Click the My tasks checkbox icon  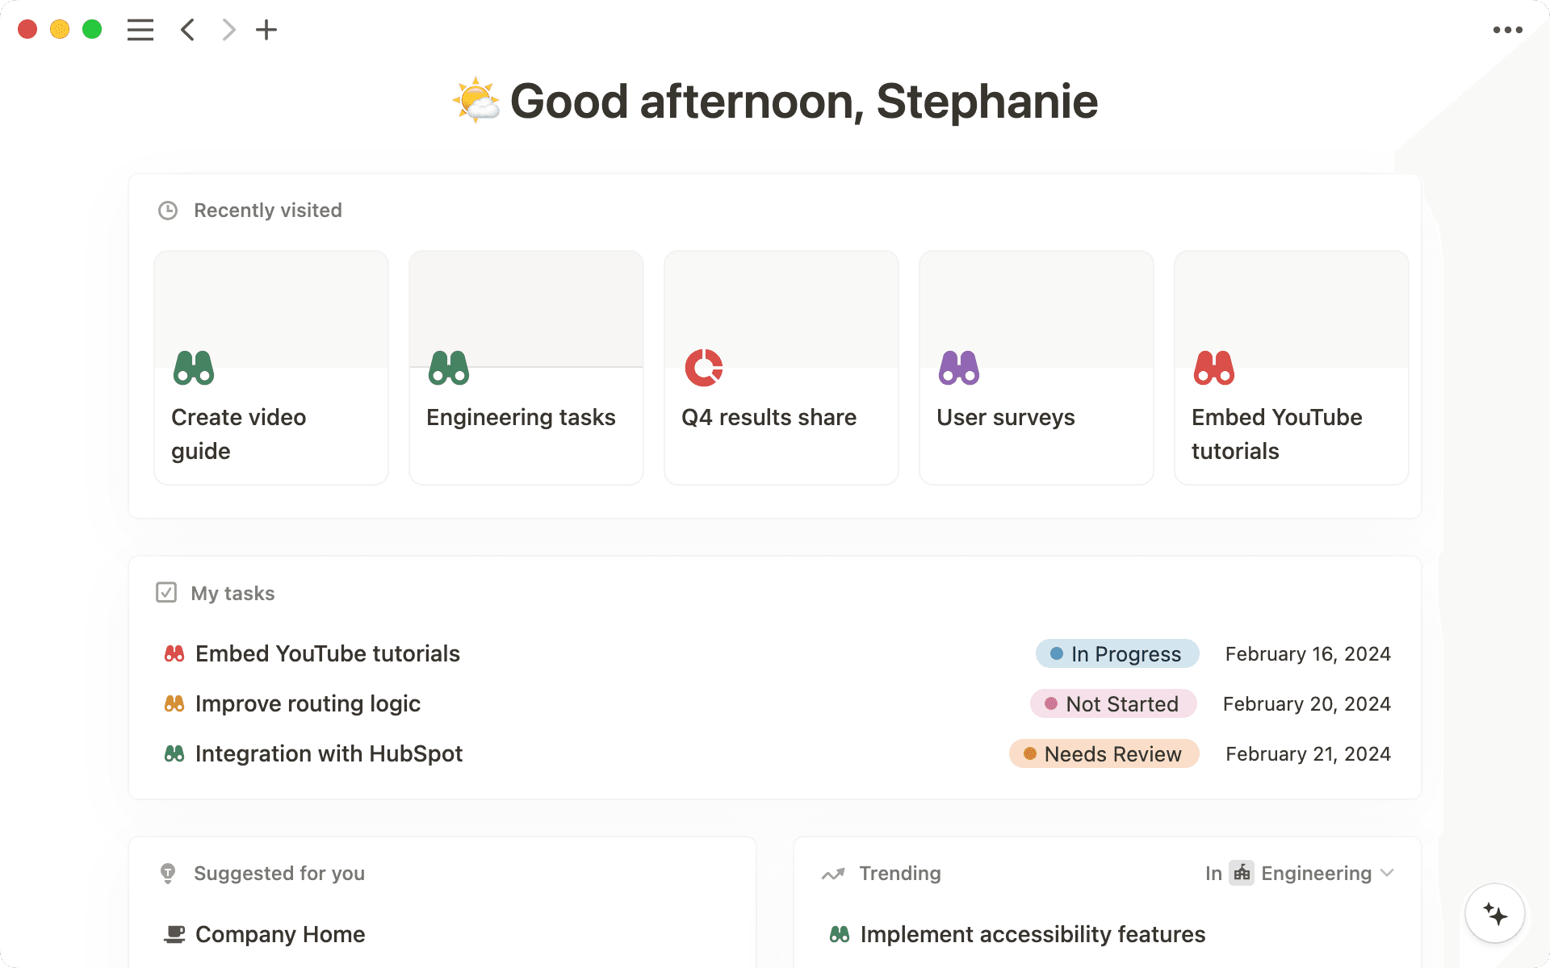point(166,593)
